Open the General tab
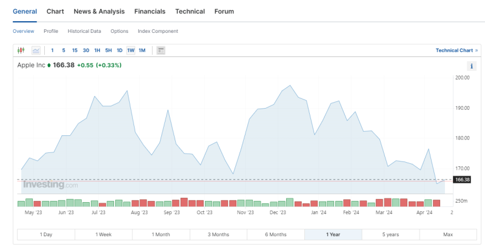The width and height of the screenshot is (485, 247). (25, 12)
